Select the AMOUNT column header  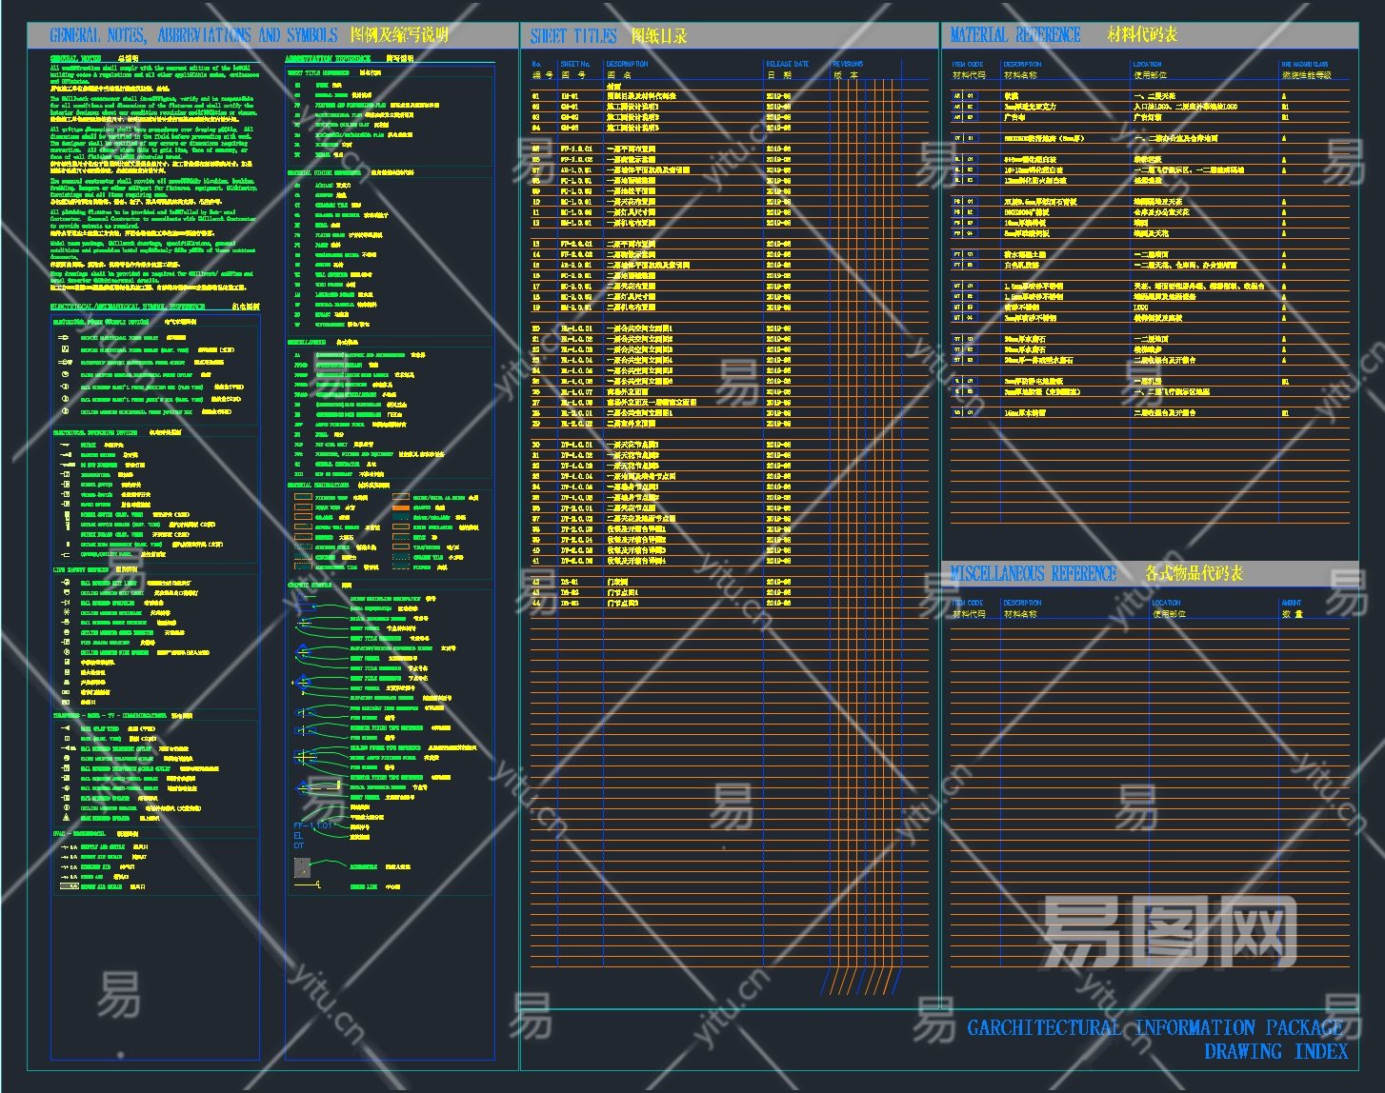click(x=1292, y=603)
